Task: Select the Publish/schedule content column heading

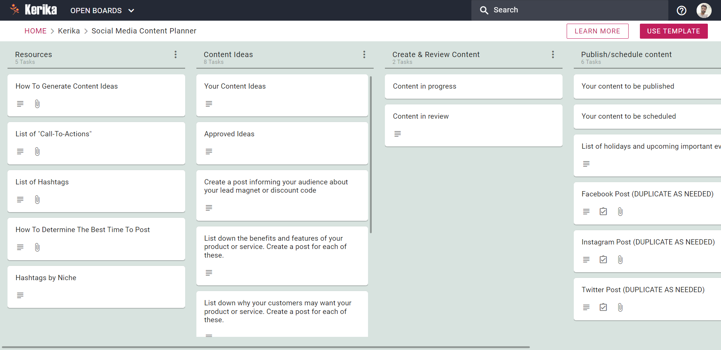Action: pyautogui.click(x=626, y=54)
